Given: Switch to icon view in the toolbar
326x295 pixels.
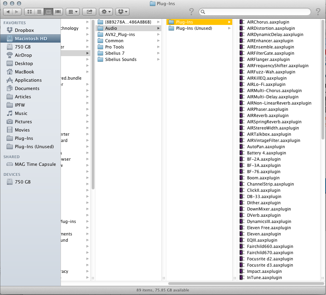Looking at the screenshot, I should [29, 11].
